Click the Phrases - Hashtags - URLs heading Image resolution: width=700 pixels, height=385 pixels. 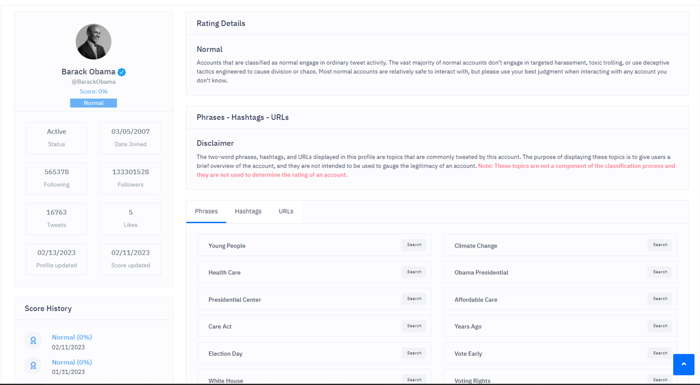pos(243,117)
